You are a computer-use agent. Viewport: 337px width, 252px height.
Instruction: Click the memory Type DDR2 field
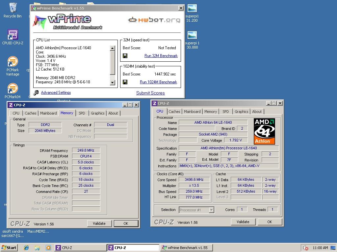(45, 125)
